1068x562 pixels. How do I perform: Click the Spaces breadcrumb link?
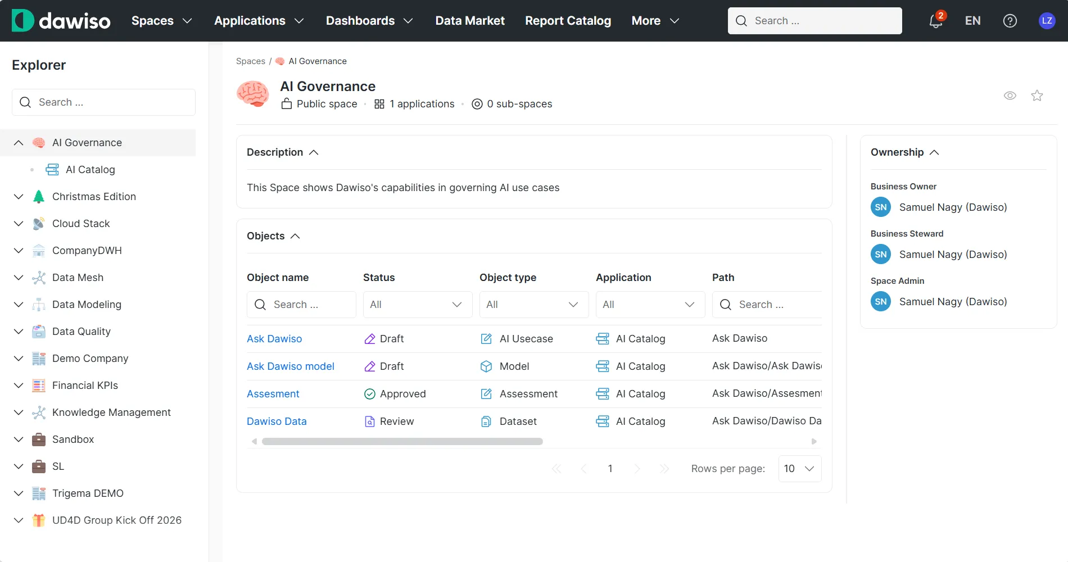[251, 61]
